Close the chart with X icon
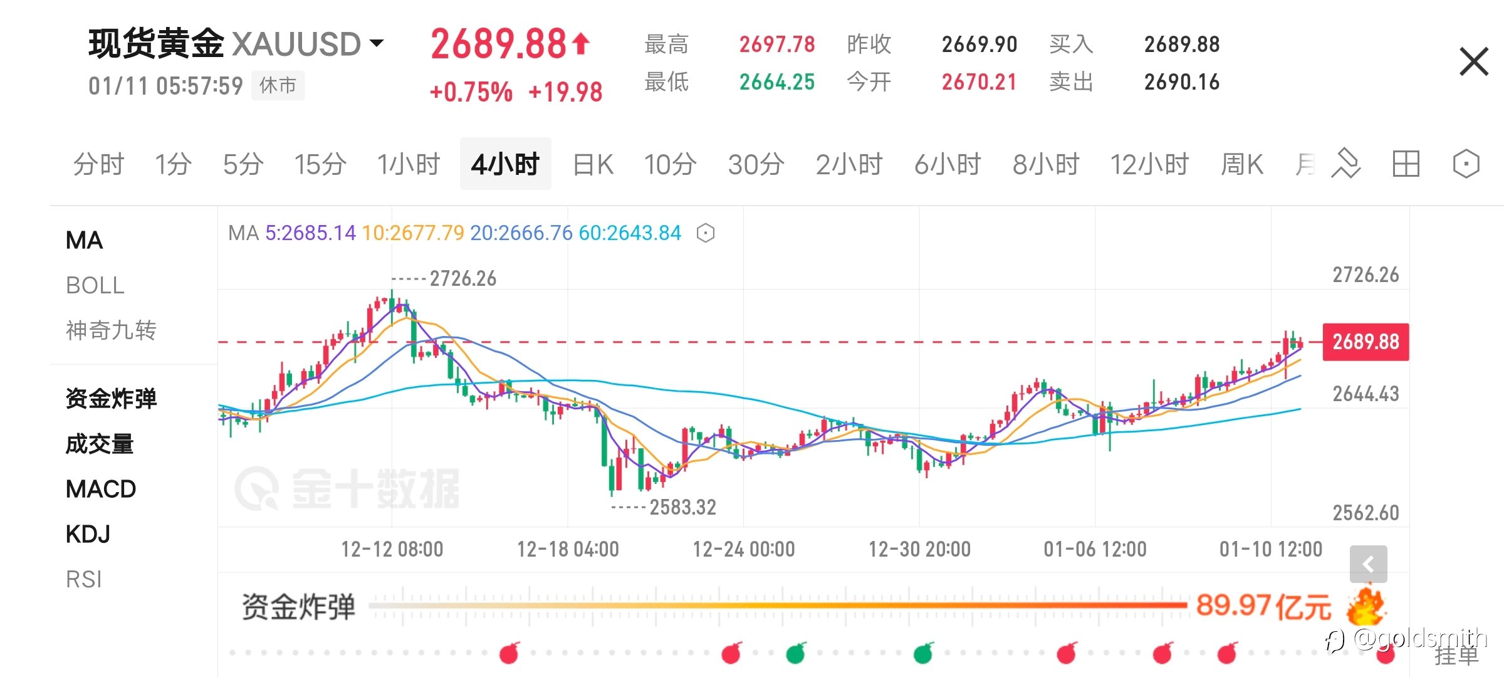Viewport: 1504px width, 677px height. click(x=1474, y=61)
